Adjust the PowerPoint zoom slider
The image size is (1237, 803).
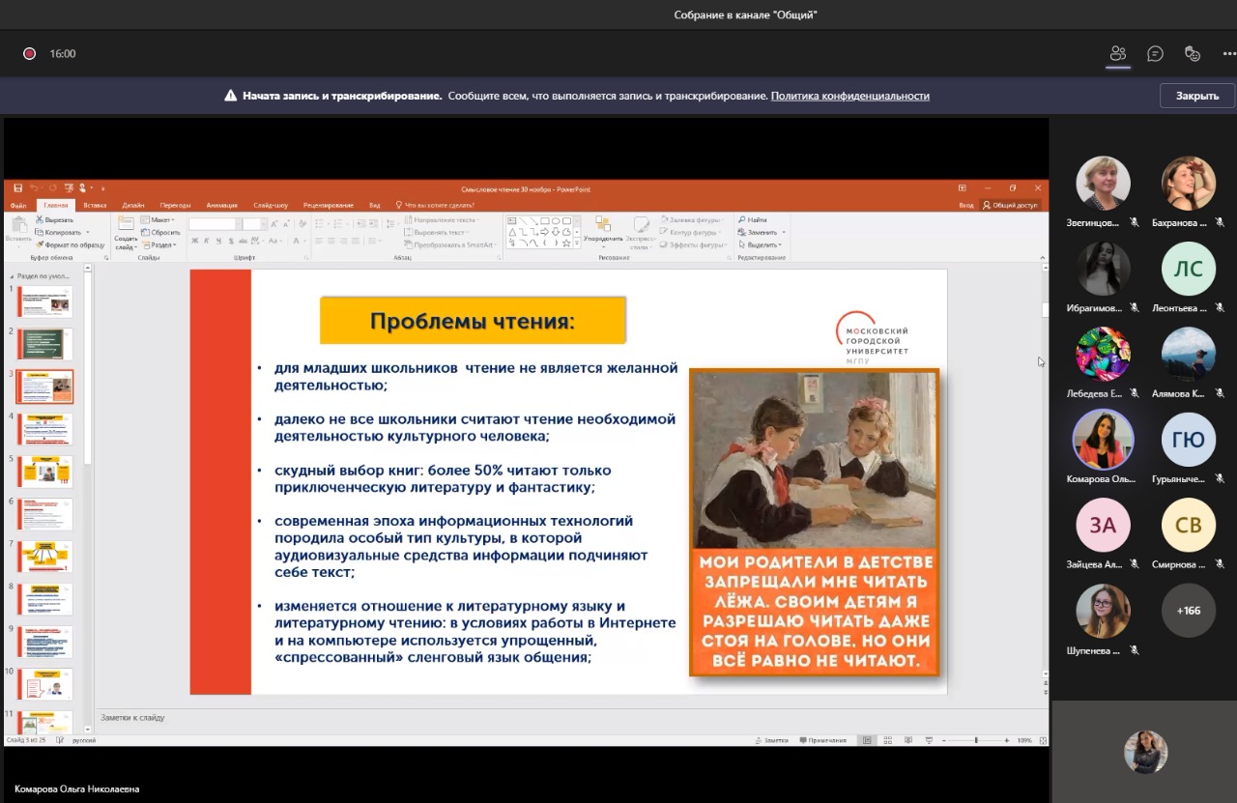click(x=975, y=740)
